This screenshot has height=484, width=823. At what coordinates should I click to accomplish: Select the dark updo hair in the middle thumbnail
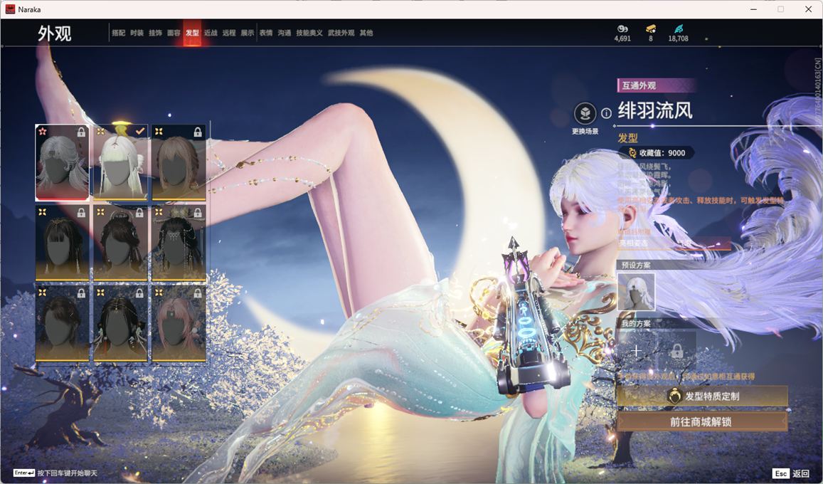[x=120, y=243]
